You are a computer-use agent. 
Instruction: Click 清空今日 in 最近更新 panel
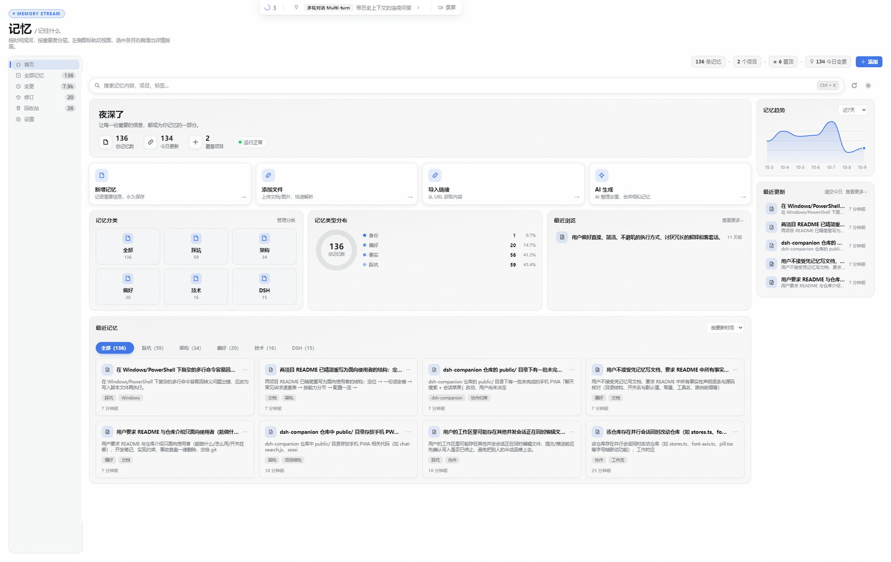tap(833, 192)
